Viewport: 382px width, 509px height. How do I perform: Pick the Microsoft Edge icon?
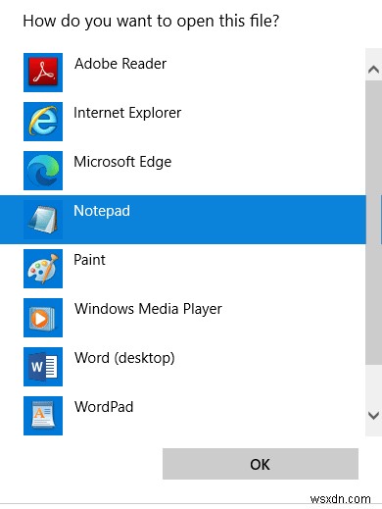click(43, 171)
